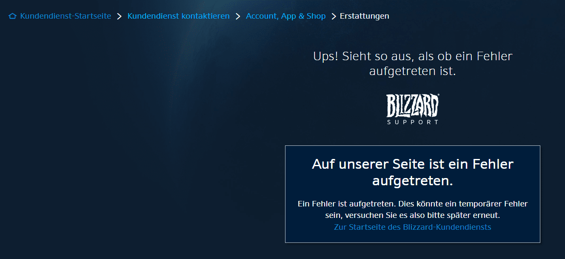Viewport: 565px width, 259px height.
Task: Click the word Ups! in the heading
Action: [x=326, y=56]
